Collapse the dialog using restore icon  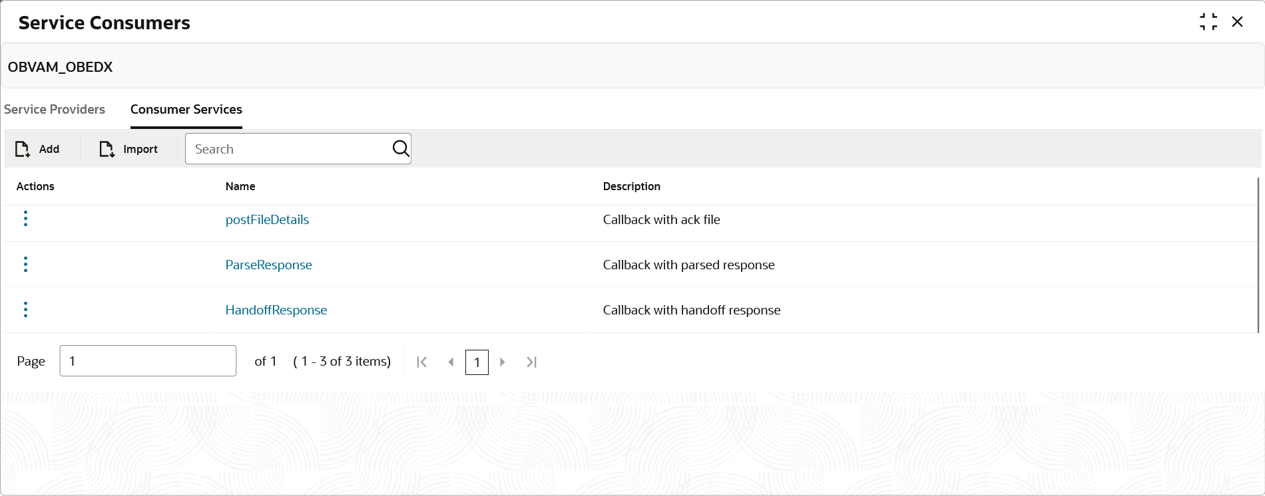(x=1208, y=22)
